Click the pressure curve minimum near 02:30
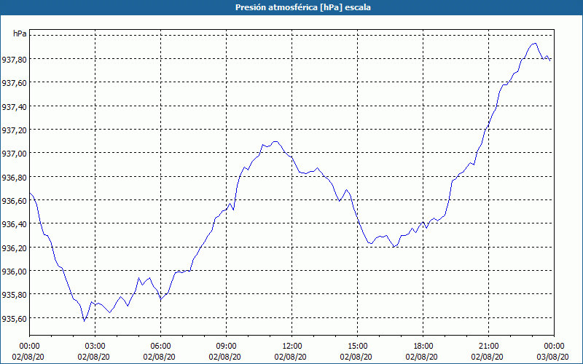583x364 pixels. pos(85,321)
